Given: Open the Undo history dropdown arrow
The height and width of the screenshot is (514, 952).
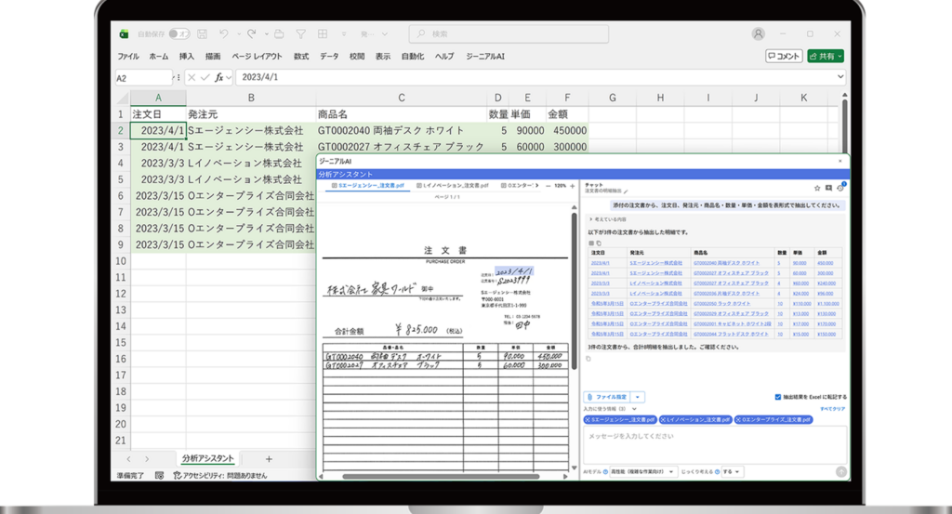Looking at the screenshot, I should coord(239,34).
